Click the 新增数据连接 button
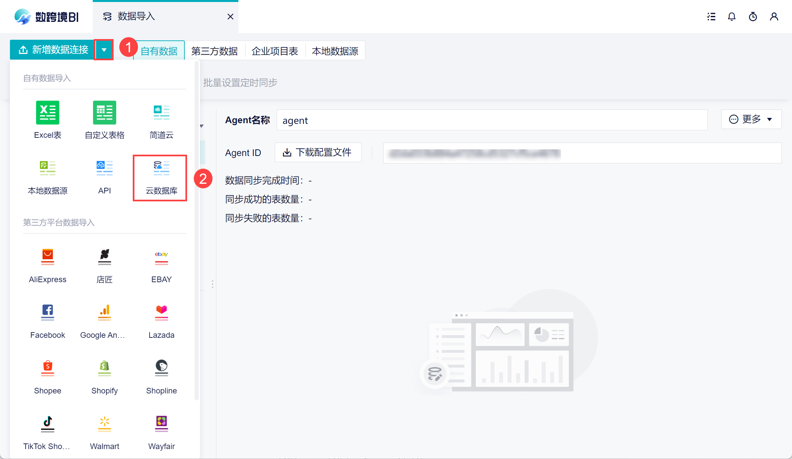The image size is (792, 459). [x=53, y=50]
